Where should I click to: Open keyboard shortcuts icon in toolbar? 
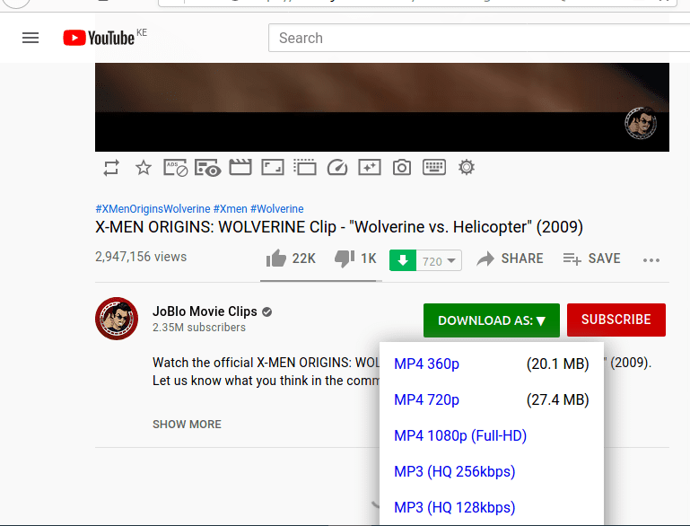(x=434, y=167)
